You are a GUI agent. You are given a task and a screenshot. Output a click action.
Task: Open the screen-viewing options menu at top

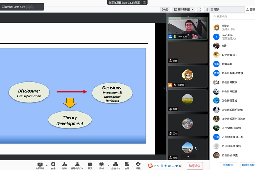[x=144, y=2]
